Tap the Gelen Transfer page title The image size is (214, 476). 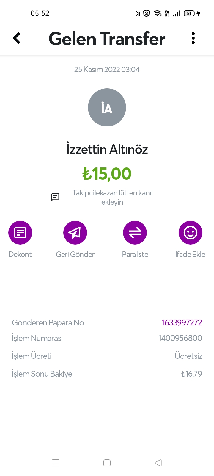(x=107, y=39)
